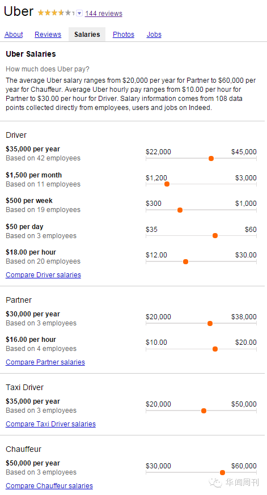Click the $20.00 Partner hourly maximum
The width and height of the screenshot is (267, 495).
point(246,342)
